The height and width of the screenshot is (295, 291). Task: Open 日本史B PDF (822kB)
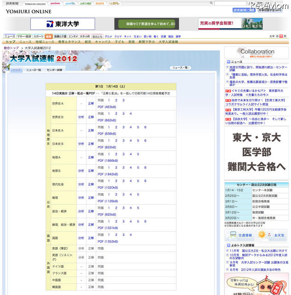pos(107,147)
